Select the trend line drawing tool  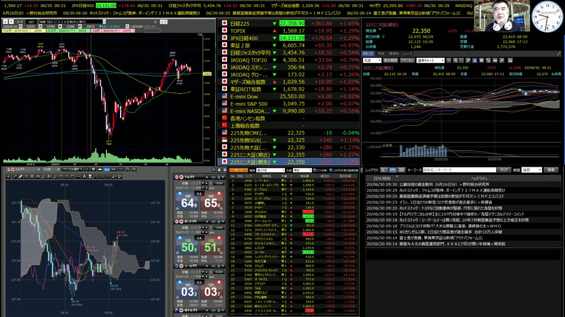(x=15, y=177)
